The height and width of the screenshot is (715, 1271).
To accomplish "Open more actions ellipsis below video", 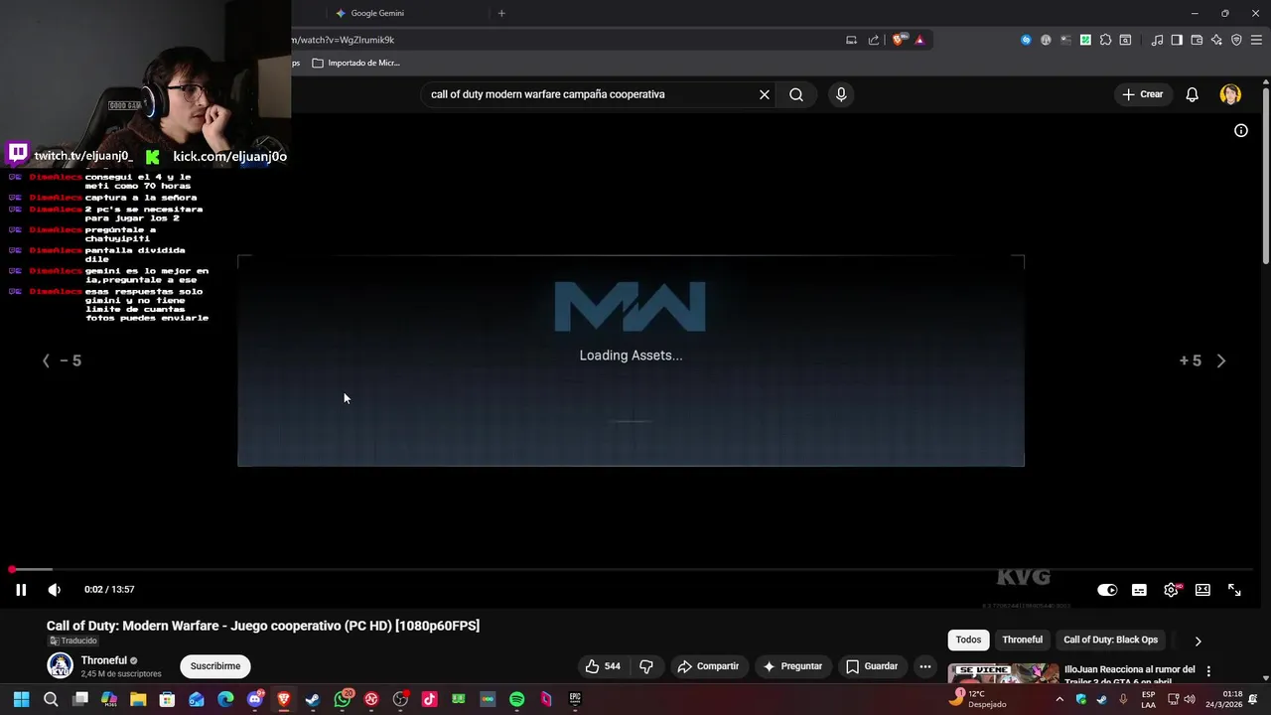I will coord(925,666).
